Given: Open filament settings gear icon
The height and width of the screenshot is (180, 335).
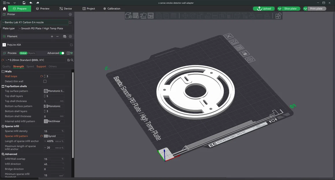Looking at the screenshot, I should pos(70,36).
